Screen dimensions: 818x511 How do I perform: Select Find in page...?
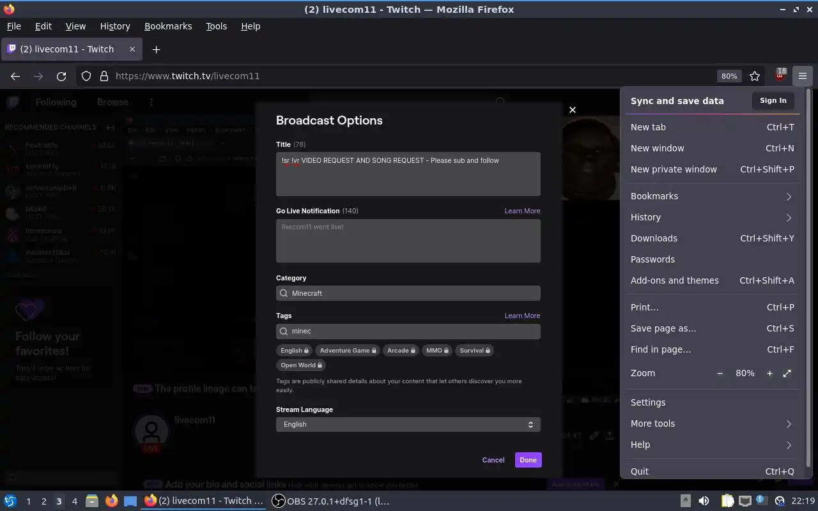713,349
